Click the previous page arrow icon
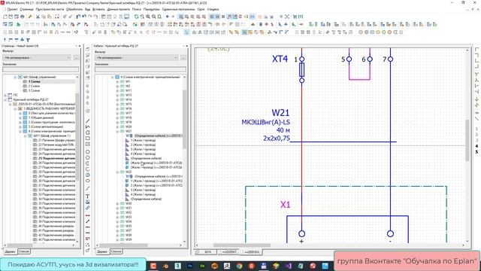The width and height of the screenshot is (481, 271). pyautogui.click(x=168, y=17)
